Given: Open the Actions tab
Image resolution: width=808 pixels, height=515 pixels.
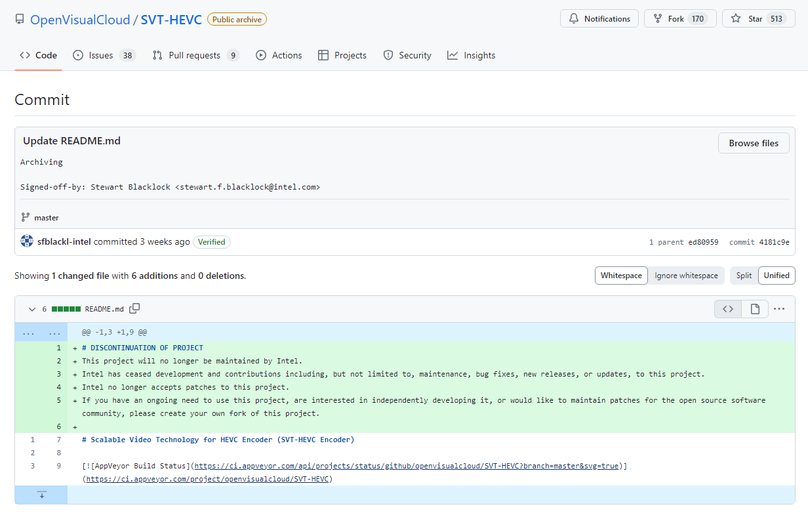Looking at the screenshot, I should click(x=279, y=55).
